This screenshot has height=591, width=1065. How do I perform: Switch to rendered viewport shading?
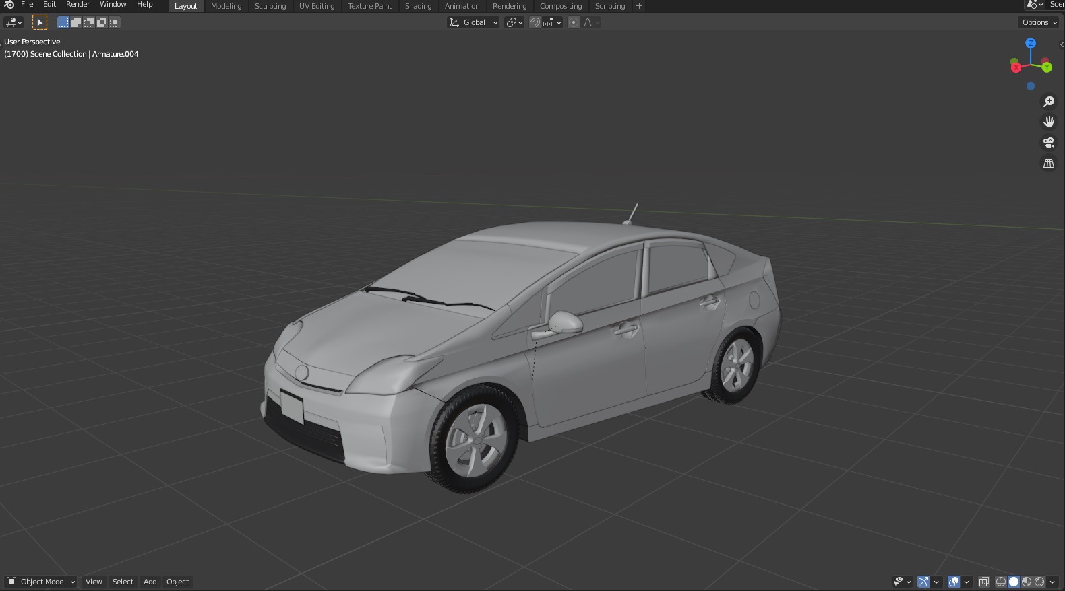pos(1039,582)
